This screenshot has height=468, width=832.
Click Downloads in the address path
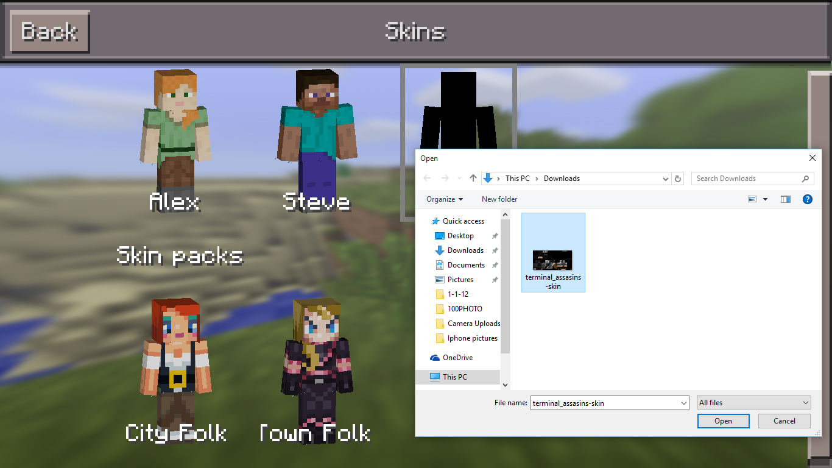point(562,179)
